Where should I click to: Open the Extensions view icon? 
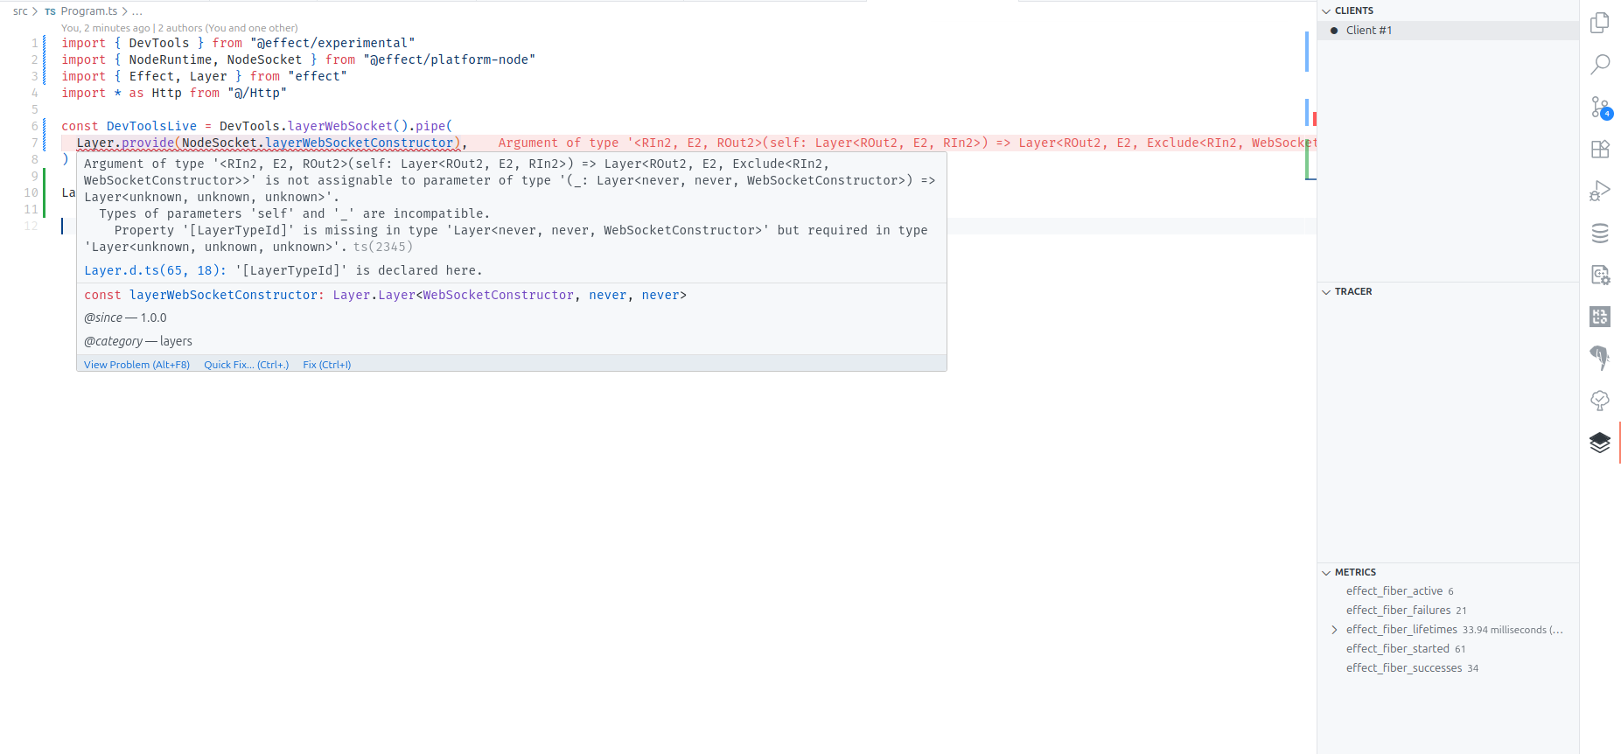pos(1600,149)
